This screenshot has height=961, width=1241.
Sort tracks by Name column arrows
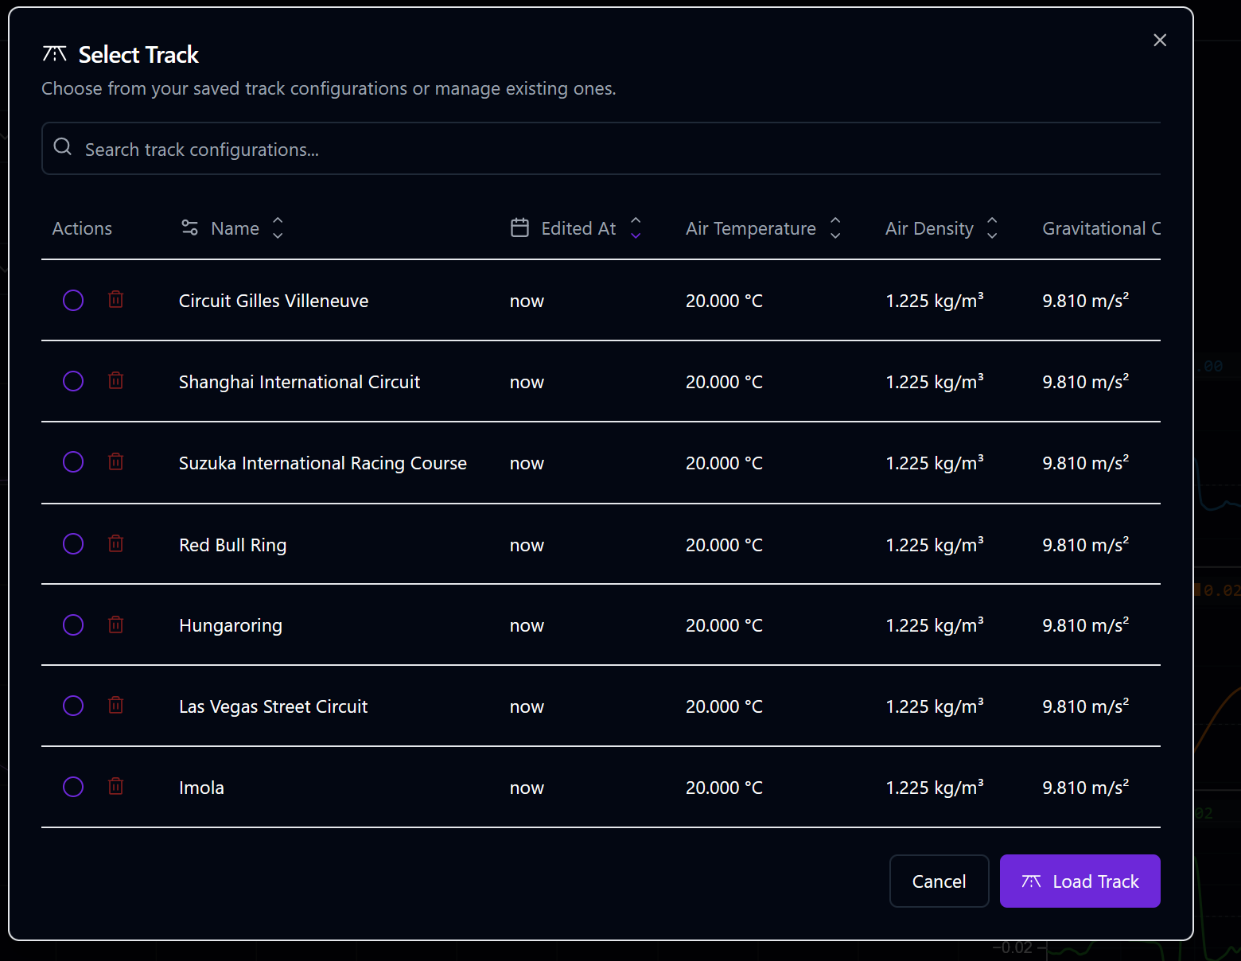tap(278, 228)
